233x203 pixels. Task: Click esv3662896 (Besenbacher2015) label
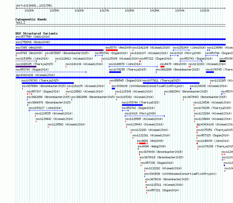pos(49,97)
